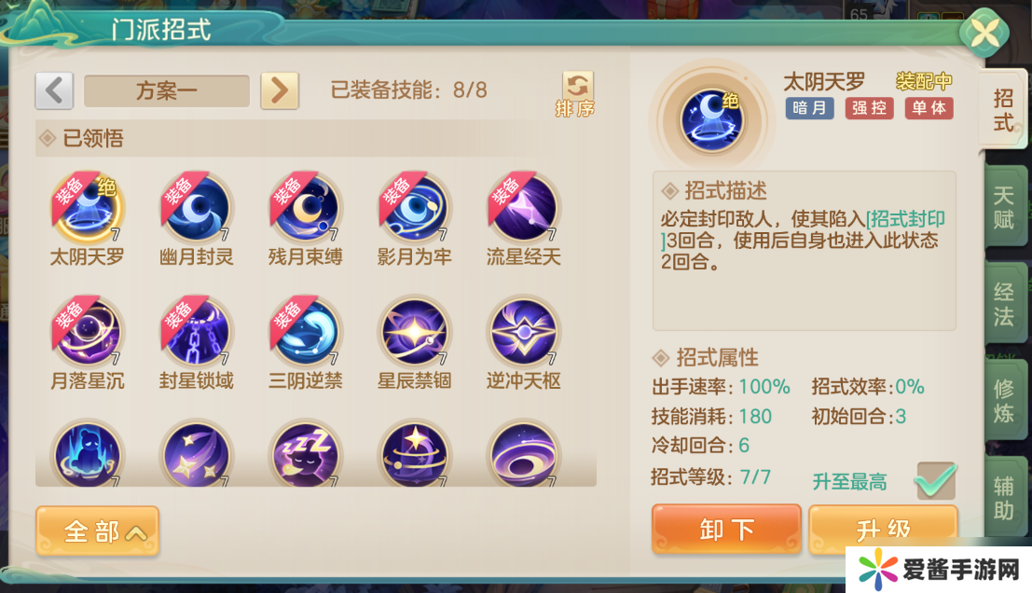
Task: Select the sleeping ZZZ skill thumbnail
Action: click(306, 454)
